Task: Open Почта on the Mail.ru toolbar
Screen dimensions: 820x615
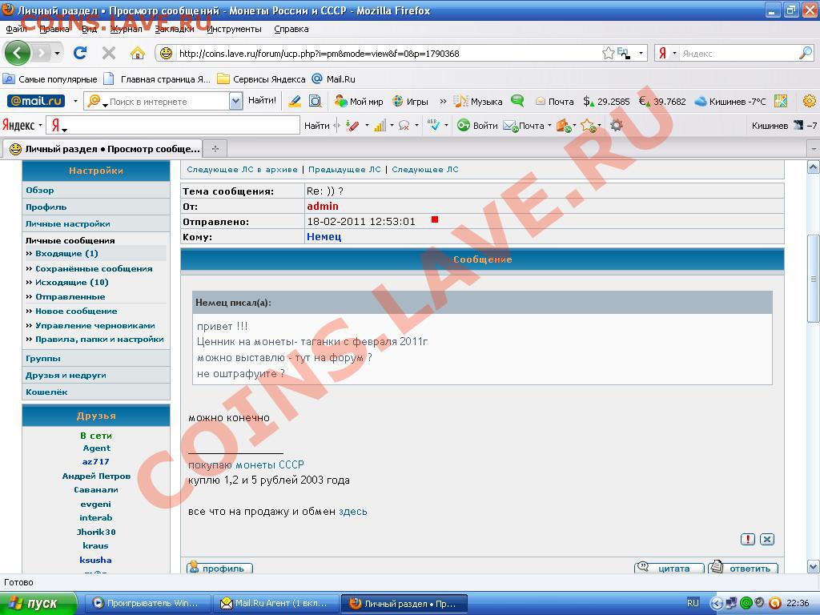Action: point(555,102)
